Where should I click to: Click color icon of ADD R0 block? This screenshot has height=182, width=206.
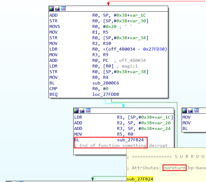tap(51, 9)
